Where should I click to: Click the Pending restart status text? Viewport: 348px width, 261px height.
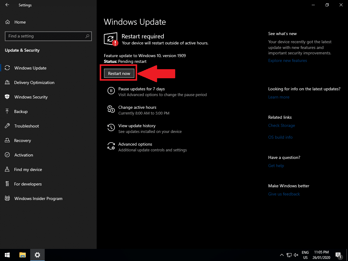pos(132,61)
